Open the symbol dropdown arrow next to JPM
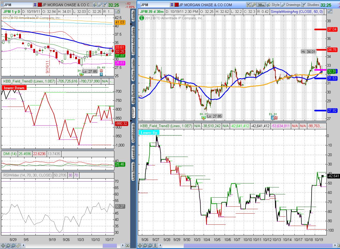Viewport: 340px width, 249px height. click(x=35, y=5)
